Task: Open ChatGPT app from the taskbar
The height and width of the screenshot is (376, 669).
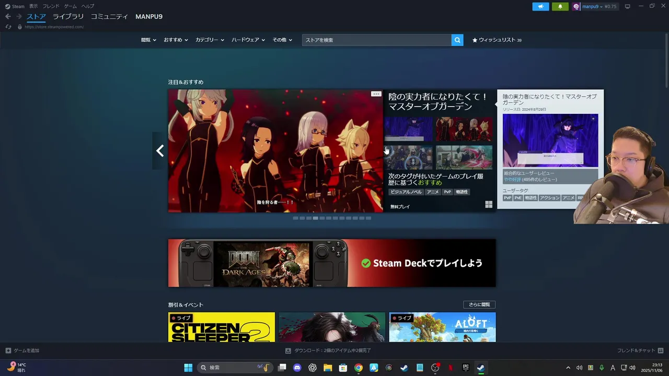Action: pos(313,368)
